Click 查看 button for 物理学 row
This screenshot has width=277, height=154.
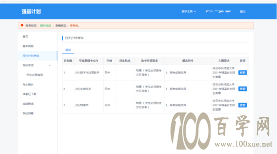tap(243, 105)
